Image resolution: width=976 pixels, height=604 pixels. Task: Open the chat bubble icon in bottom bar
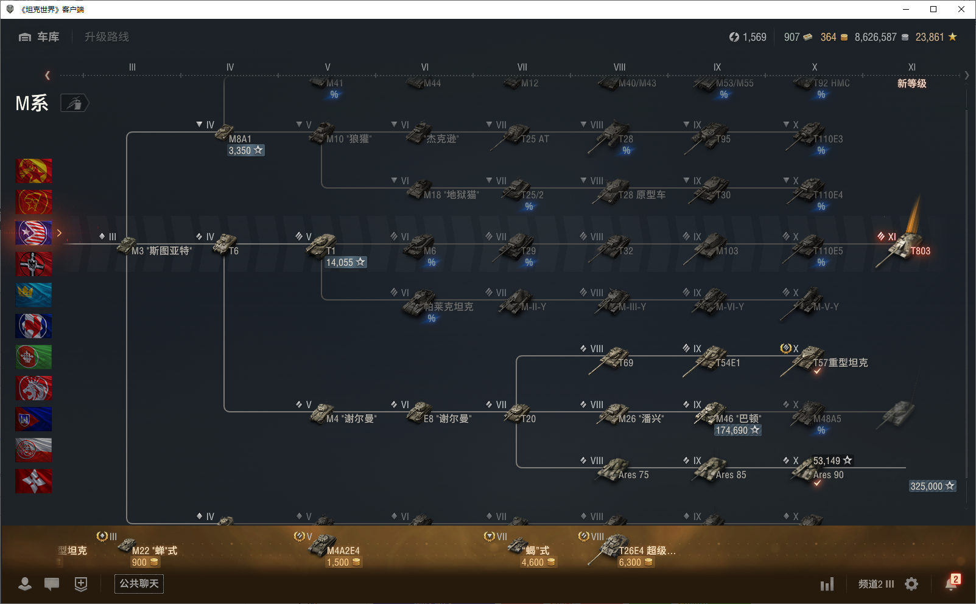click(x=52, y=584)
